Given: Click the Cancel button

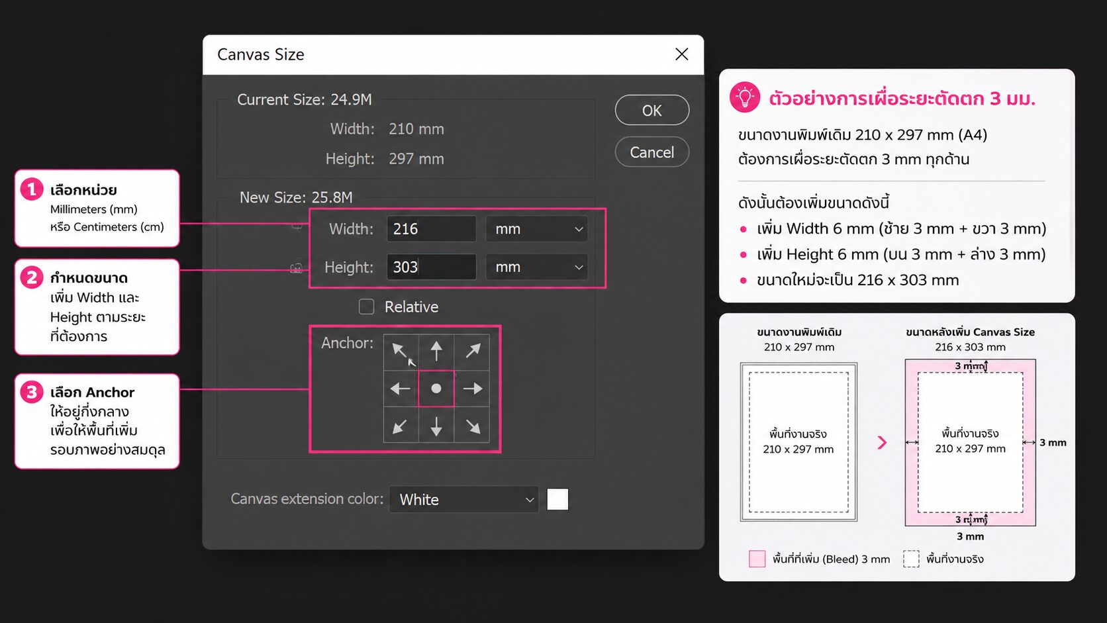Looking at the screenshot, I should 651,152.
